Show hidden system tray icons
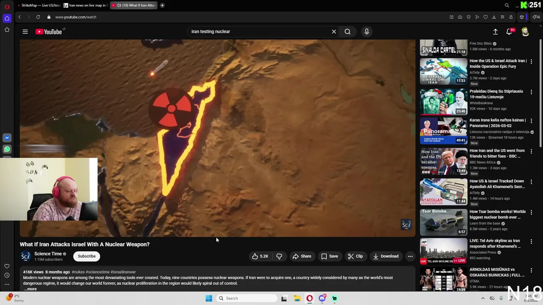The image size is (543, 305). click(483, 298)
